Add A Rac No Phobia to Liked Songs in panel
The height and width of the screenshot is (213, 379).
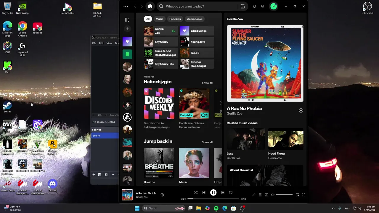click(x=301, y=110)
